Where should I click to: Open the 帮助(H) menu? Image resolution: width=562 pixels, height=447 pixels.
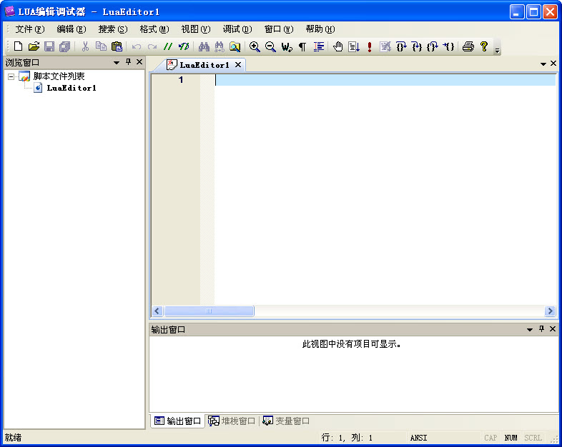point(320,29)
